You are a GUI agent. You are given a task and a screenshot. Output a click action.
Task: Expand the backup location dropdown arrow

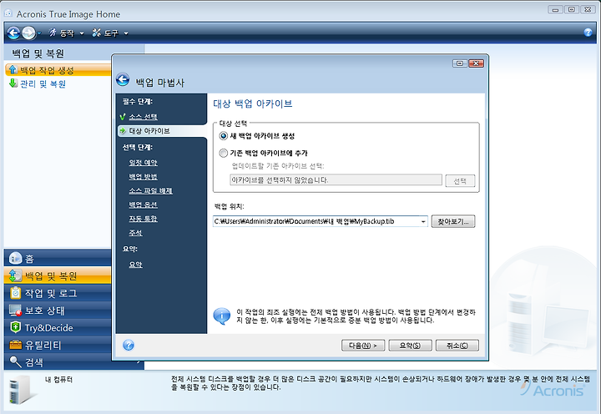pos(423,221)
